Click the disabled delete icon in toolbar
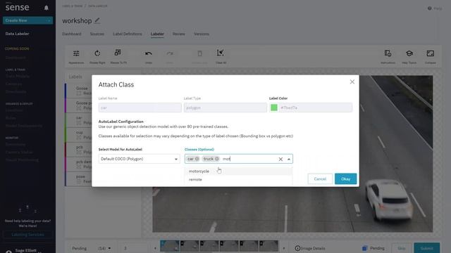This screenshot has width=451, height=253. click(199, 53)
